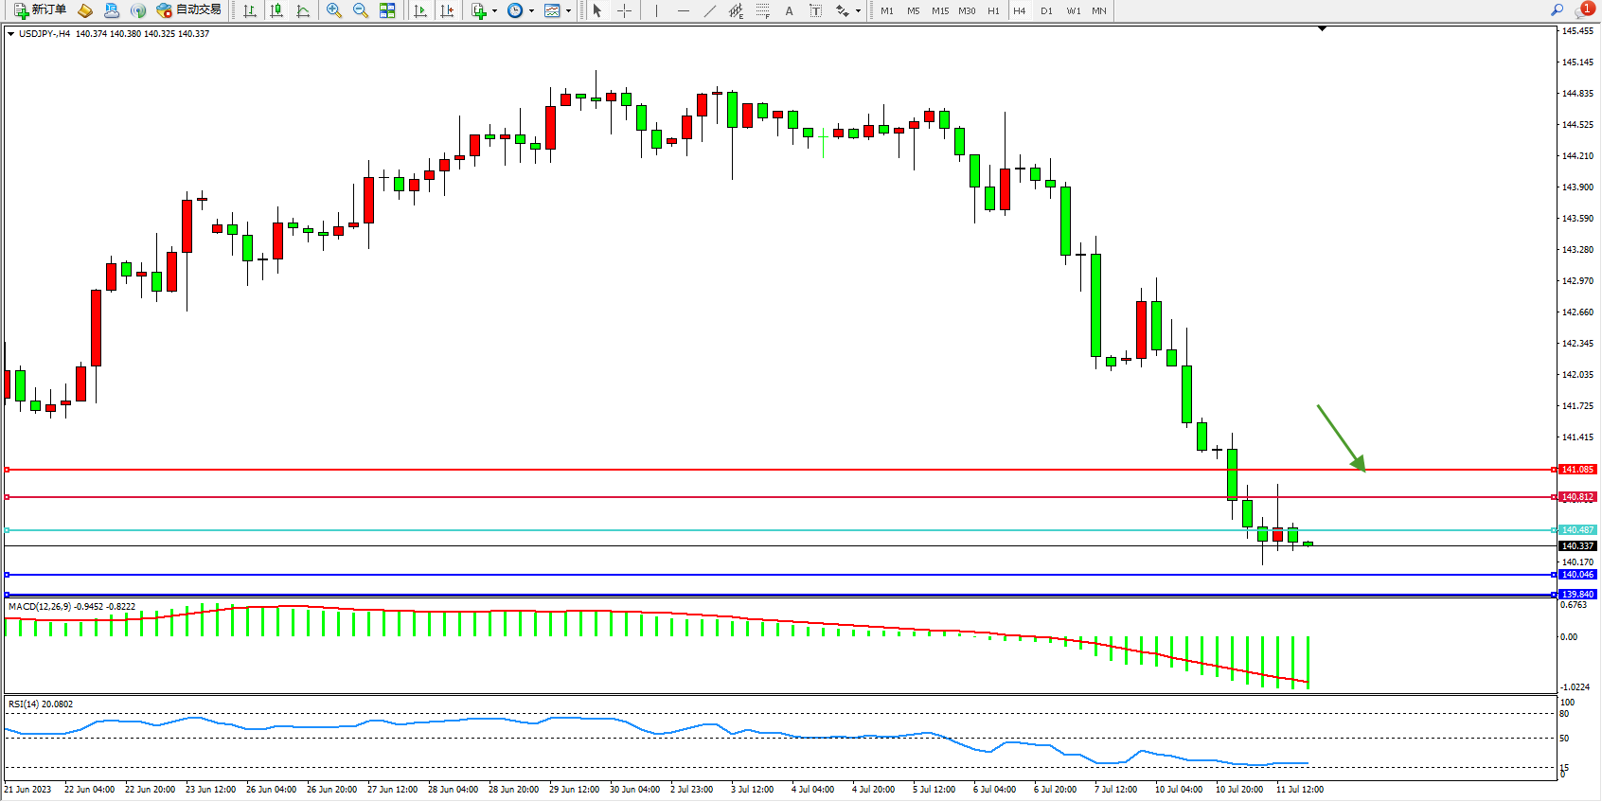Switch to the H1 timeframe
Viewport: 1602px width, 802px height.
tap(993, 10)
